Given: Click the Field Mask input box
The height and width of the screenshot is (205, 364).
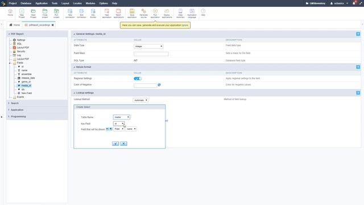Looking at the screenshot, I should 151,54.
